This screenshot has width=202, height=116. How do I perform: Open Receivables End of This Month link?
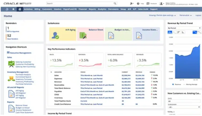[97, 85]
